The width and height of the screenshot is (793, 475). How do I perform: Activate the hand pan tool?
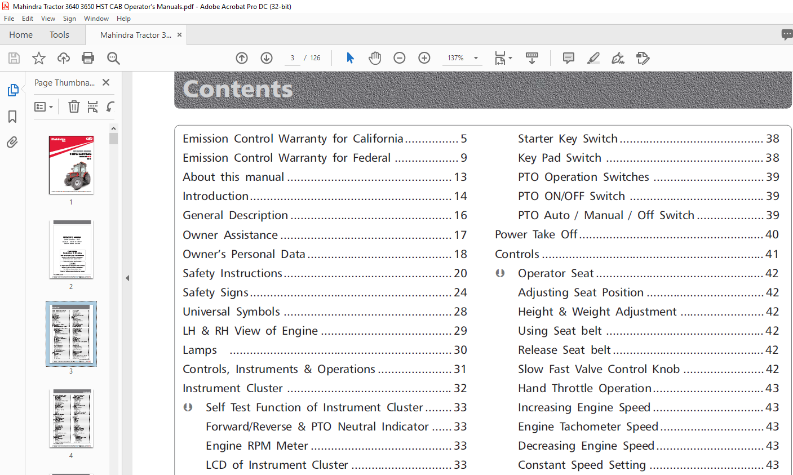pos(375,58)
